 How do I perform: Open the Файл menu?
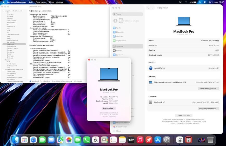31,2
